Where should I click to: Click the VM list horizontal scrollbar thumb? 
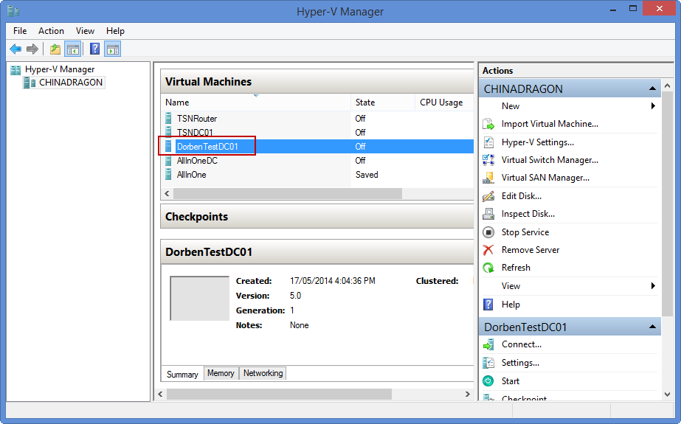[x=288, y=193]
